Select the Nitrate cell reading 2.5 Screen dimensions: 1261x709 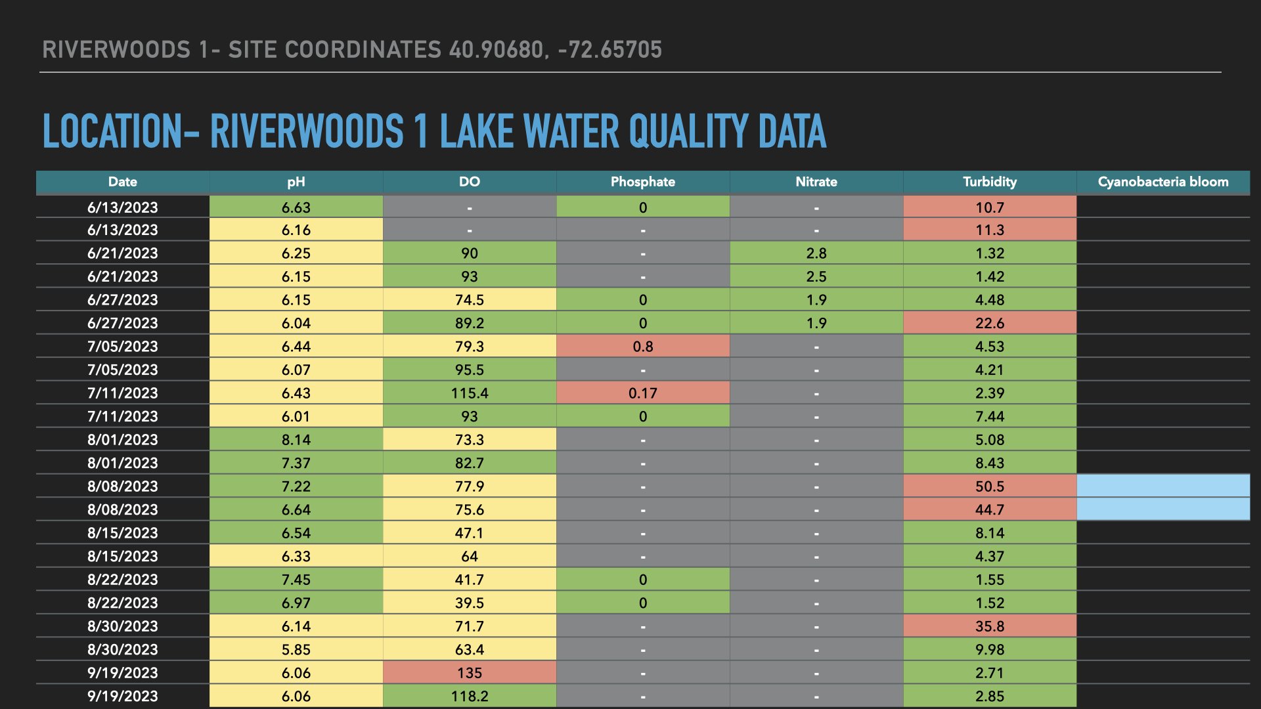[x=816, y=276]
